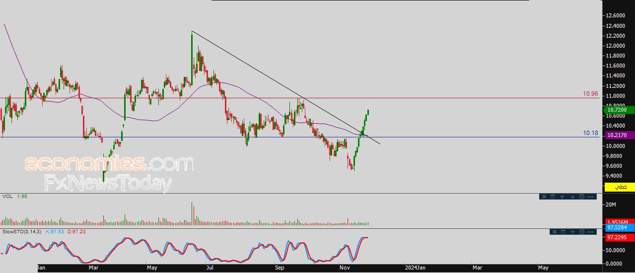635x273 pixels.
Task: Click the D:97.23 value text
Action: coord(76,232)
